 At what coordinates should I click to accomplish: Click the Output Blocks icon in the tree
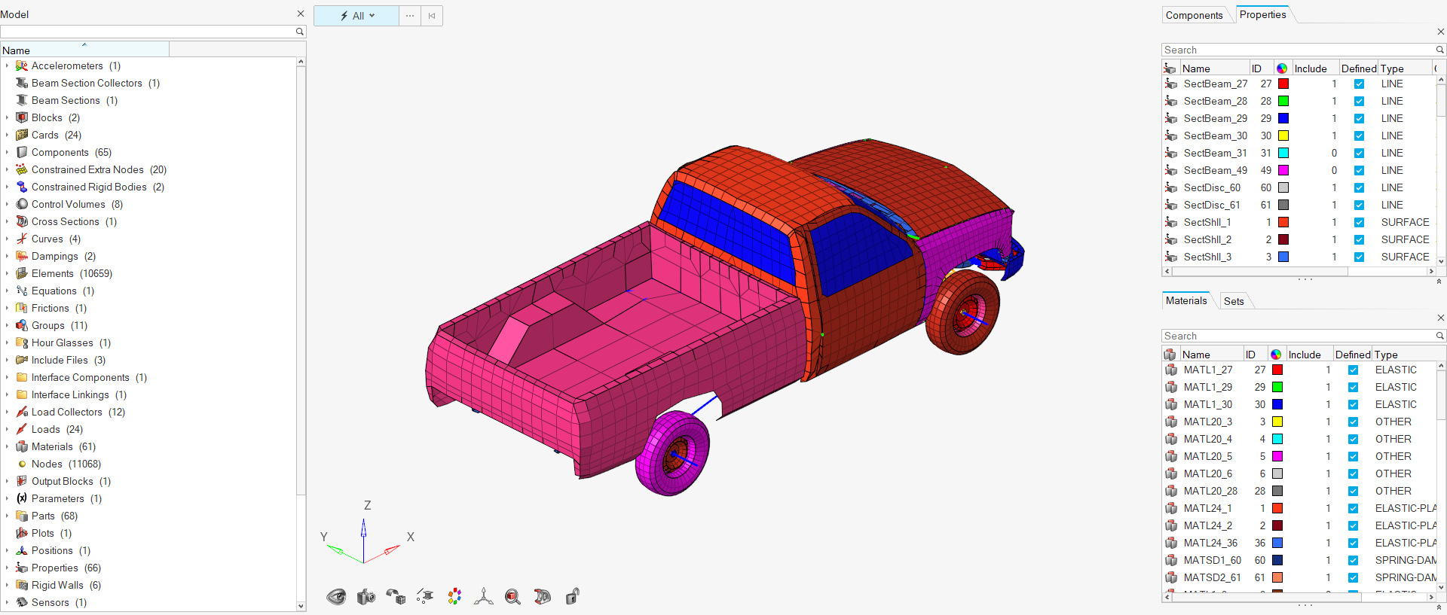click(x=22, y=482)
